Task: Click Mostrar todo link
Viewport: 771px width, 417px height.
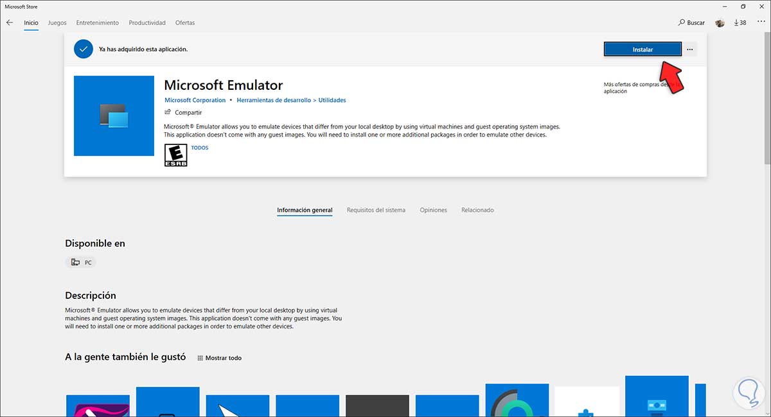Action: tap(224, 358)
